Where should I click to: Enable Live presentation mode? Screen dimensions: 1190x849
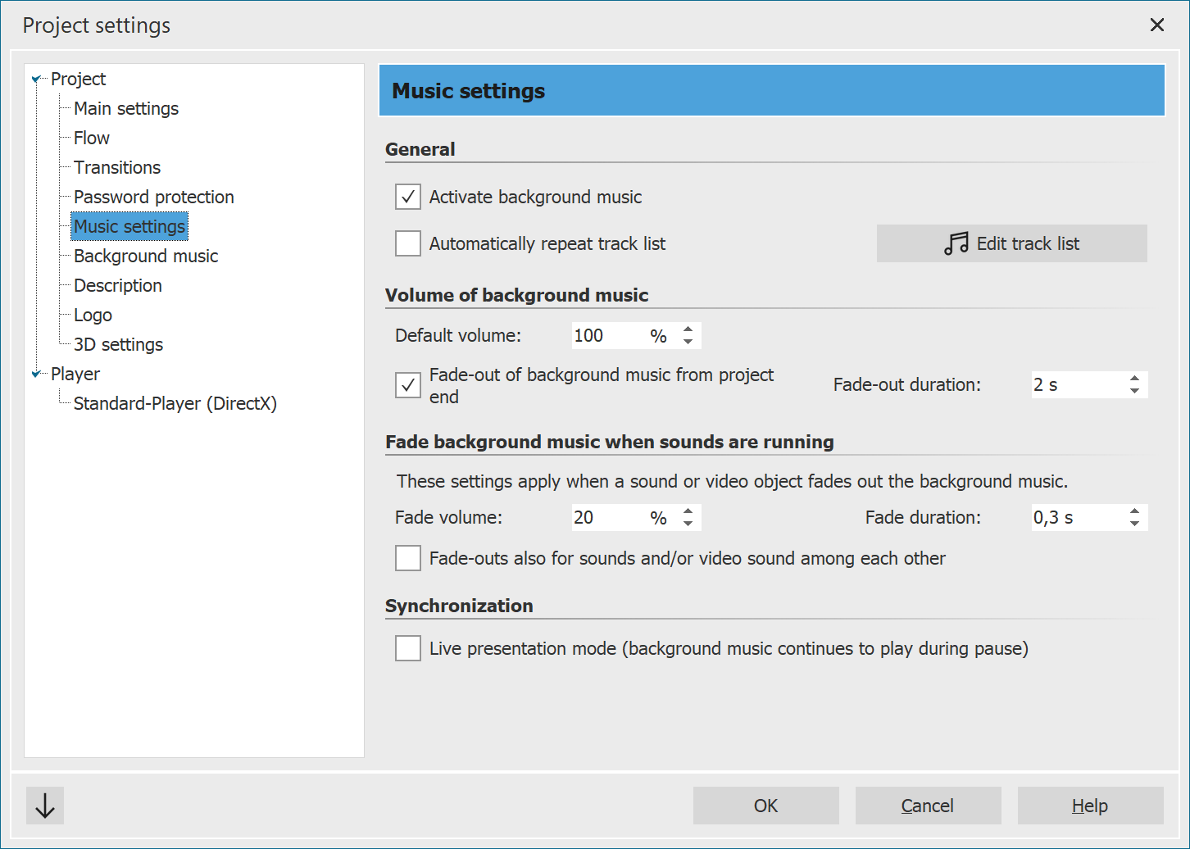[x=407, y=648]
